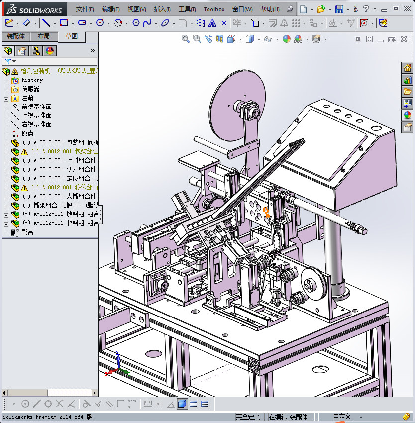Click the Zoom to Fit icon
Viewport: 415px width, 423px height.
185,39
